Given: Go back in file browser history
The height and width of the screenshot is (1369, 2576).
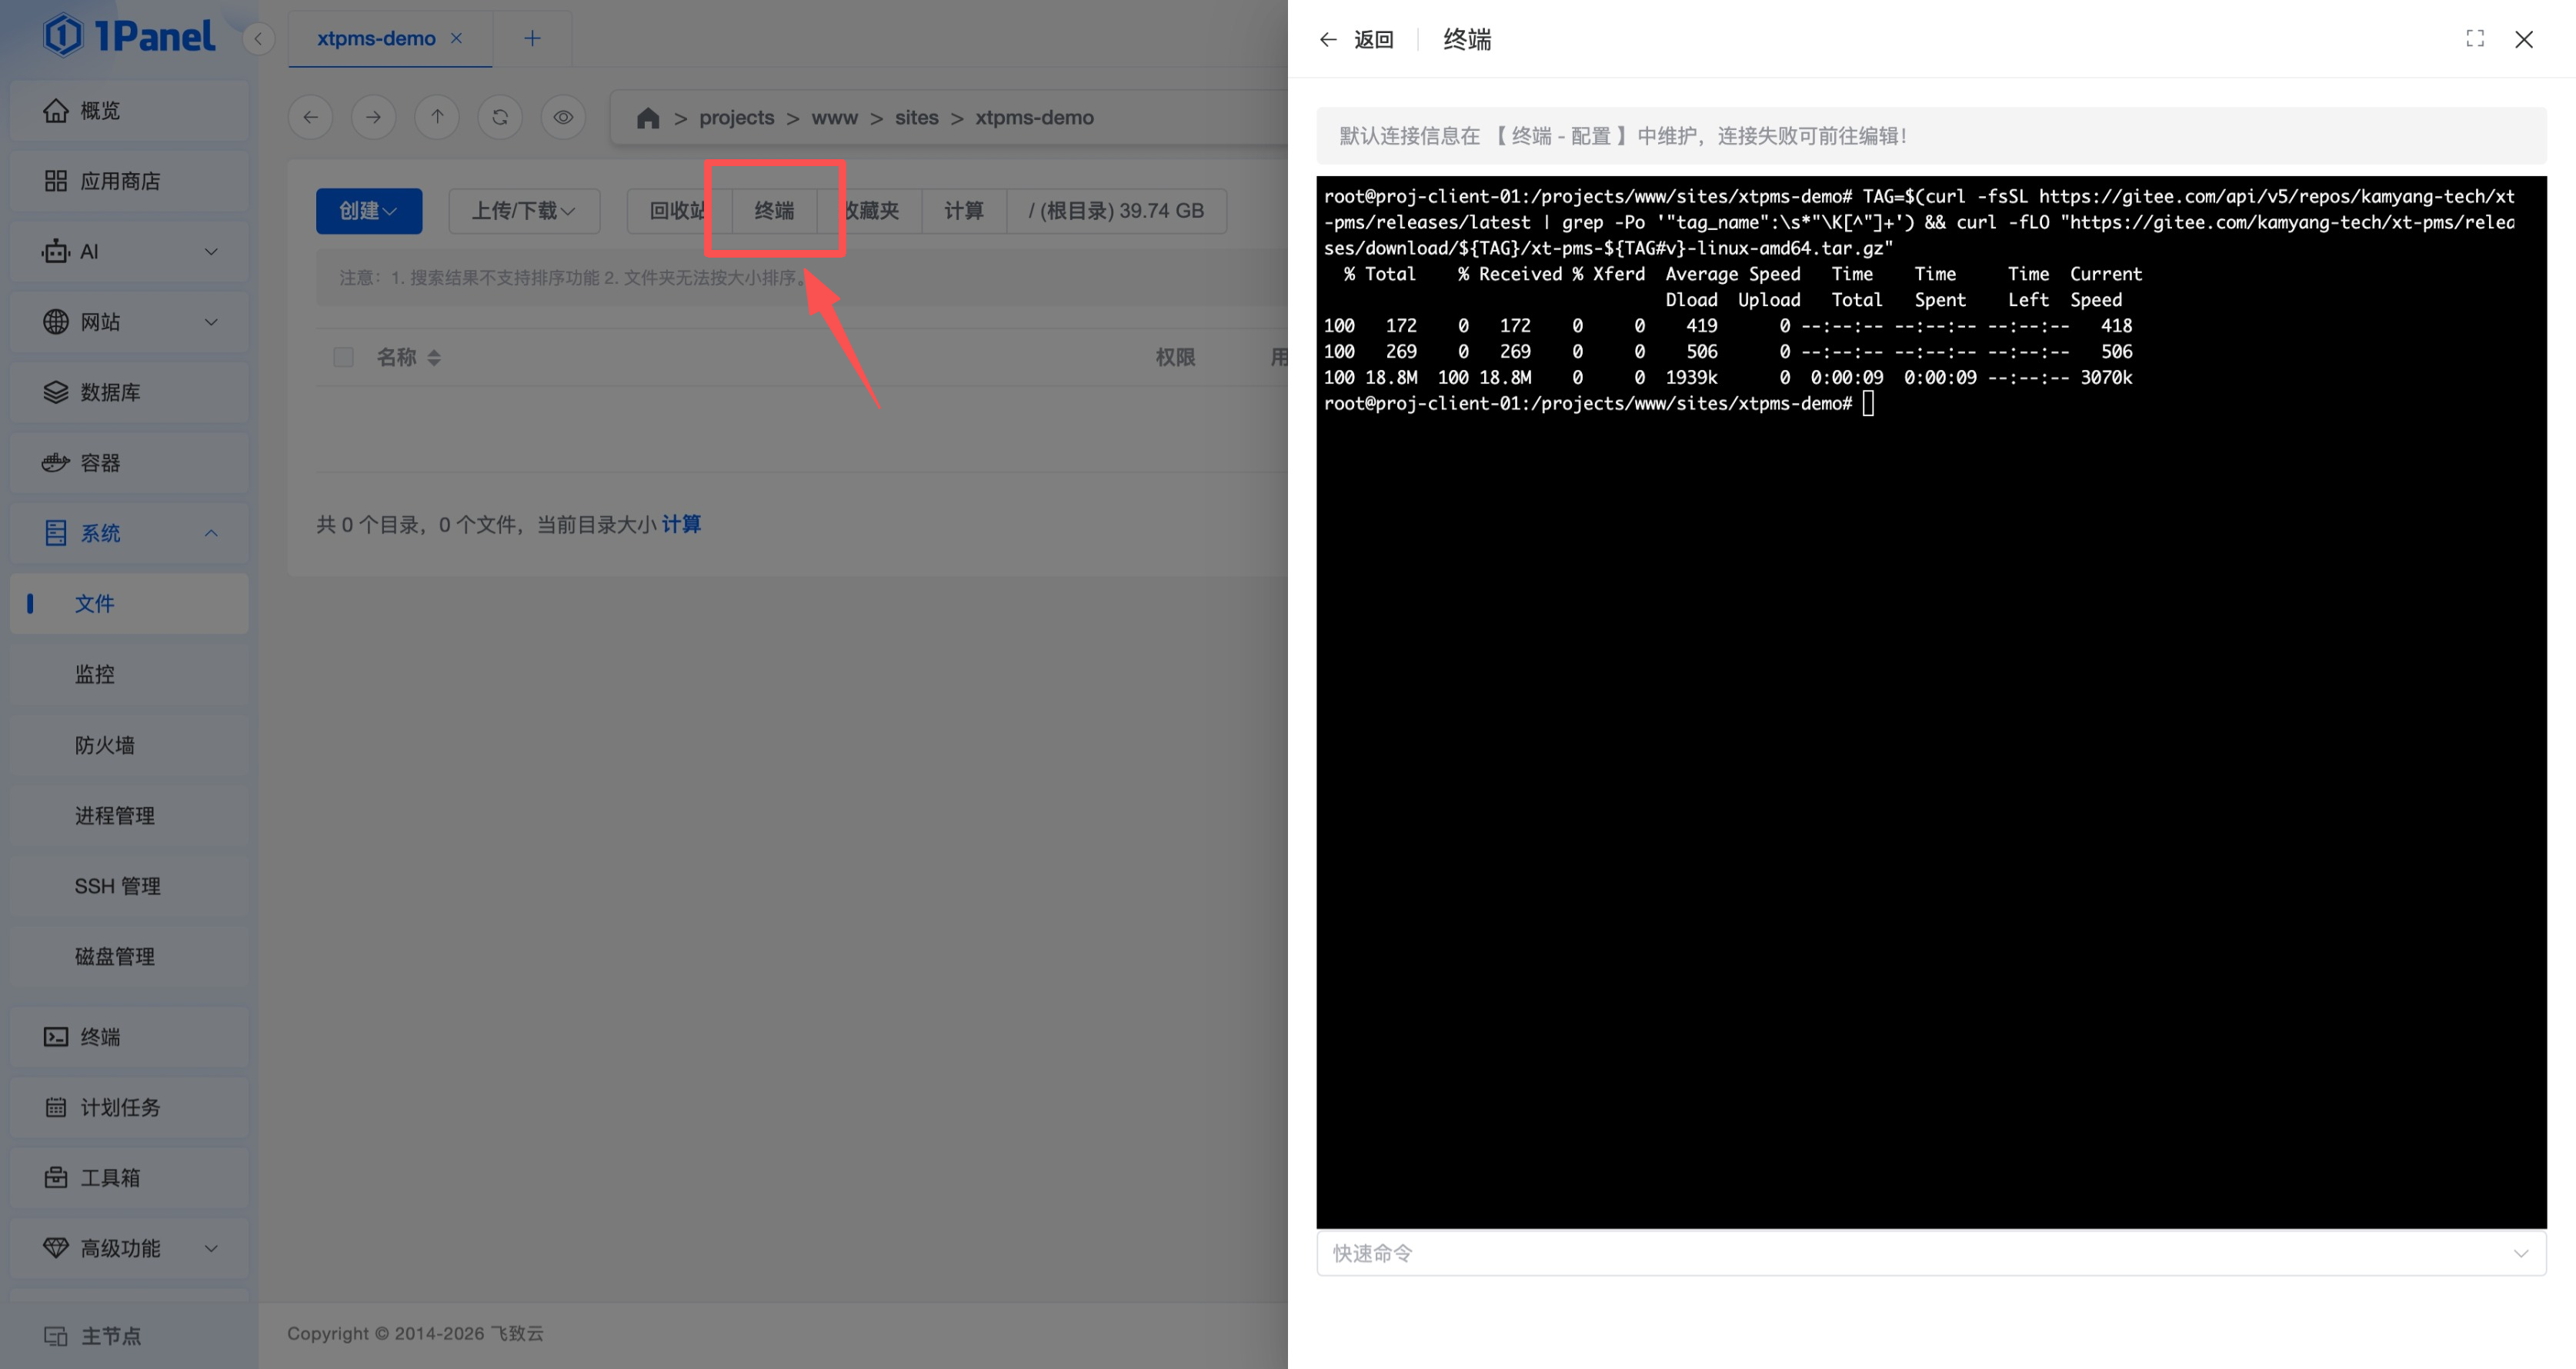Looking at the screenshot, I should [x=311, y=117].
